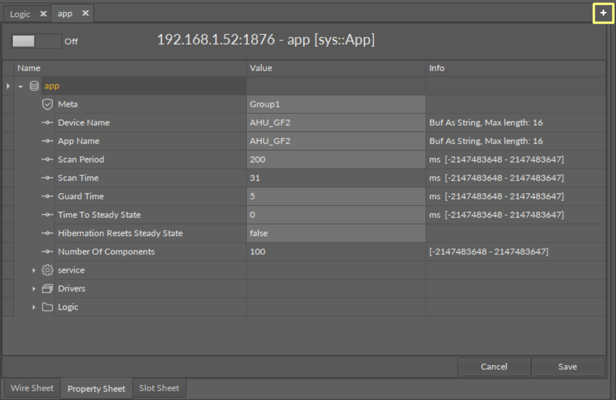Click the Cancel button

pos(494,366)
